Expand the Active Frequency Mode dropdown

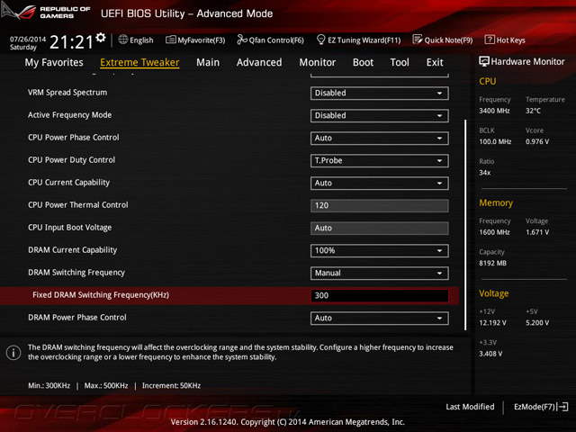point(380,115)
